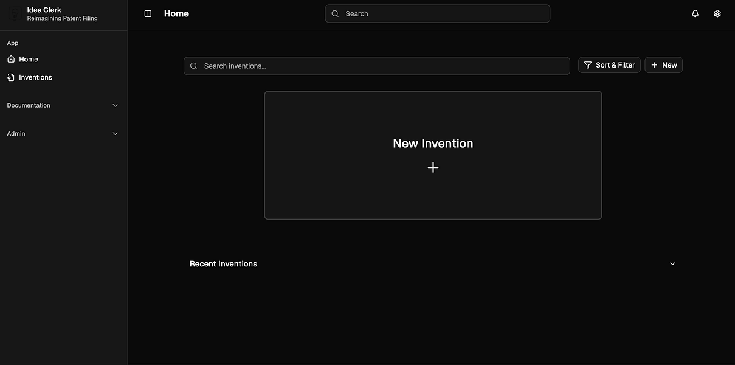
Task: Expand the Admin section chevron
Action: pyautogui.click(x=116, y=133)
